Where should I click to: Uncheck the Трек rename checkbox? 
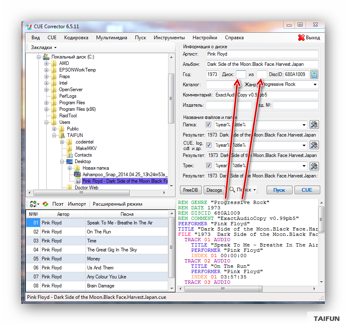pos(209,166)
